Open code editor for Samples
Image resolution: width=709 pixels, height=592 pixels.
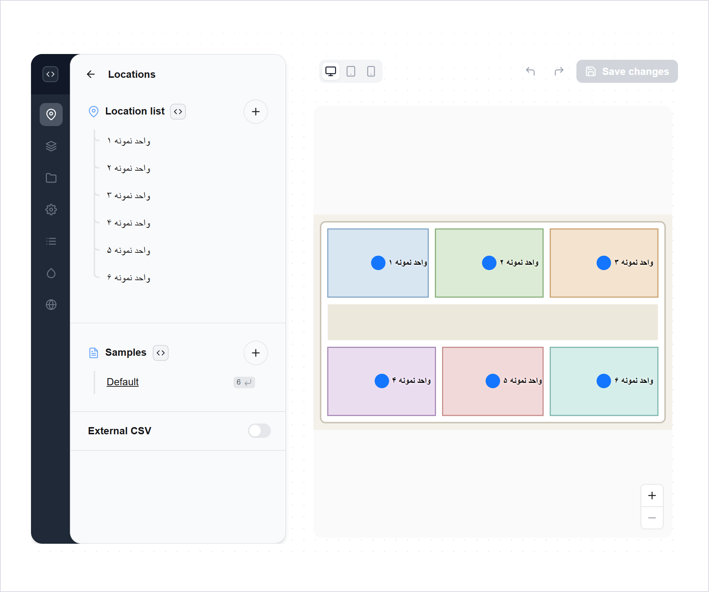tap(161, 353)
